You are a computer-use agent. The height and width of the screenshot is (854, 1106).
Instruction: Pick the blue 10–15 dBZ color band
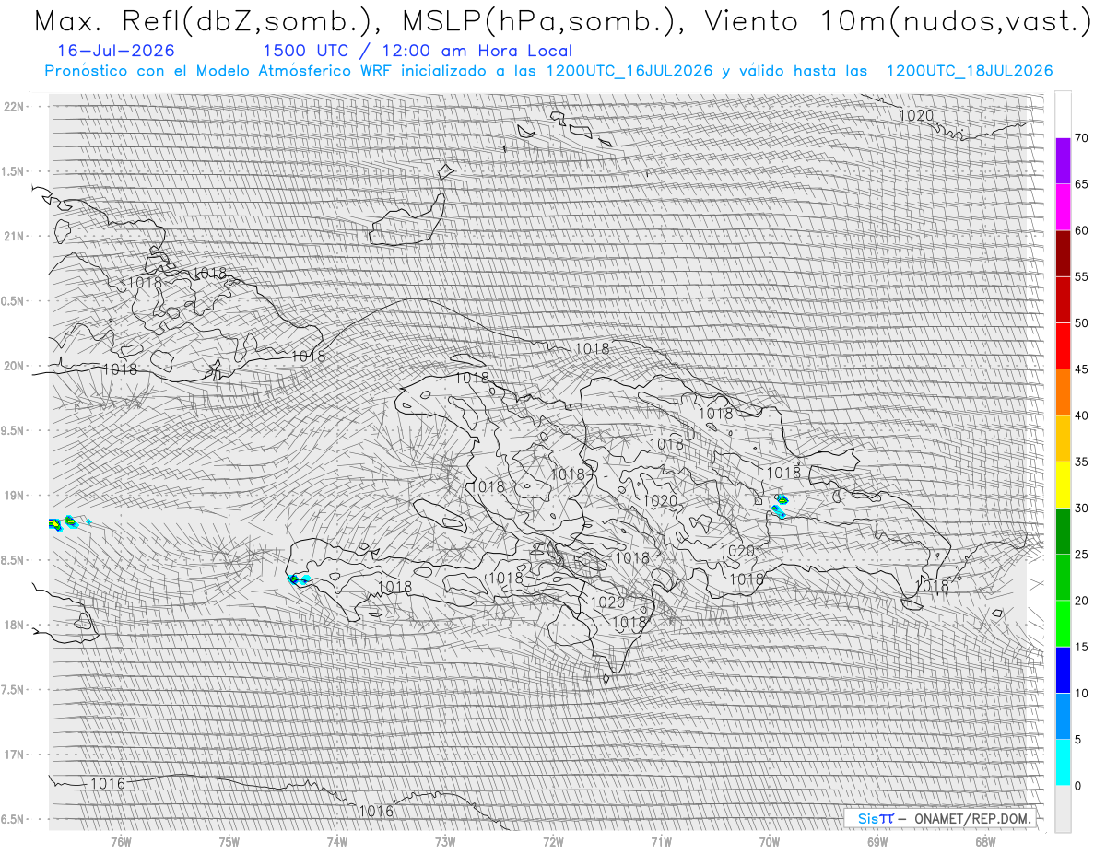(x=1063, y=670)
